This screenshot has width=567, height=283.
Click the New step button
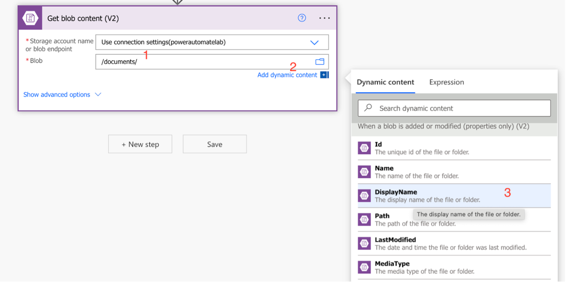(x=140, y=144)
